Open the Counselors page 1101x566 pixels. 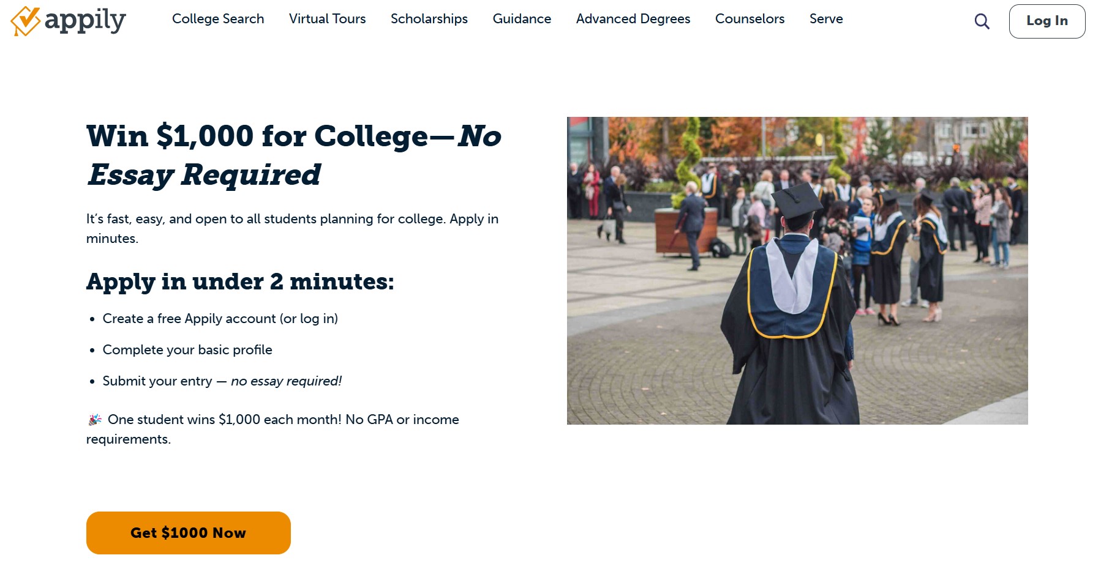pos(749,19)
